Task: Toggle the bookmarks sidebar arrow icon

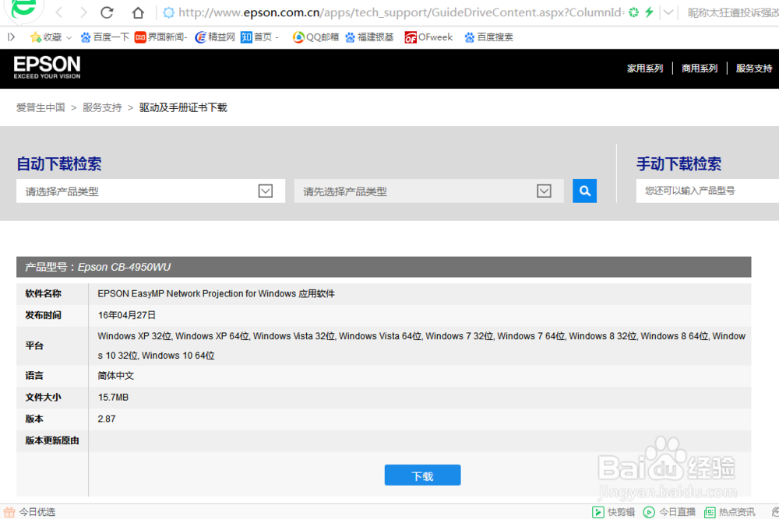Action: (x=12, y=37)
